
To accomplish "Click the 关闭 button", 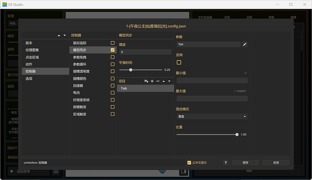I will (276, 163).
